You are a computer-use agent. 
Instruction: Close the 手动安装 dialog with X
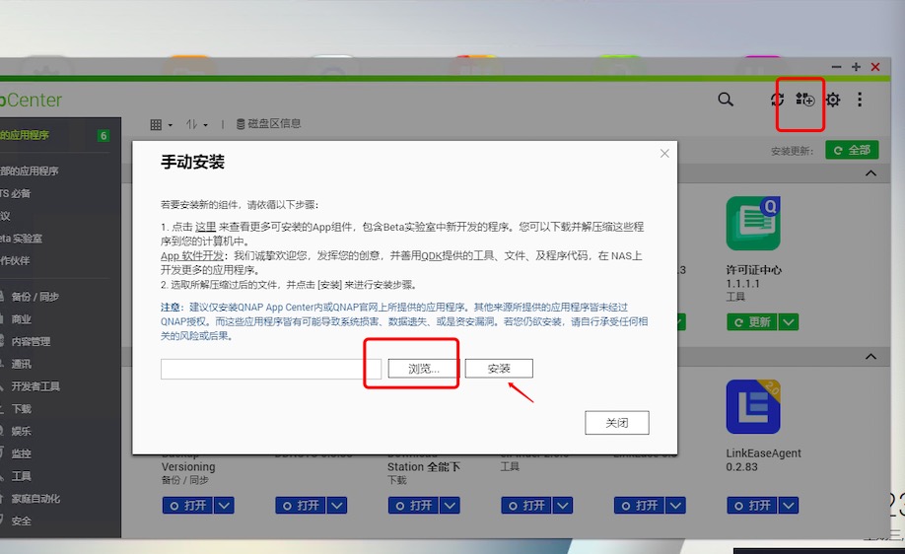[x=664, y=154]
